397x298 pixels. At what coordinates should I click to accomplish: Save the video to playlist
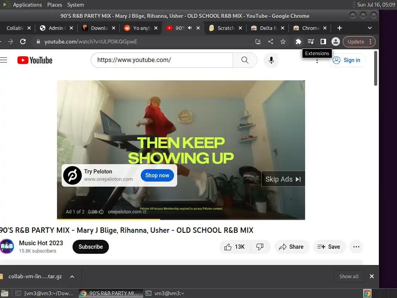point(329,246)
